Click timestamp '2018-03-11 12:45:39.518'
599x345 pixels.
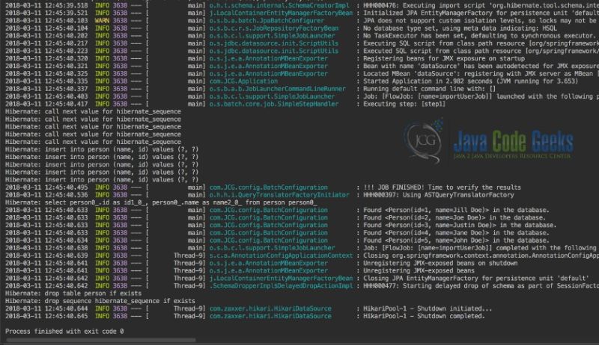click(46, 6)
